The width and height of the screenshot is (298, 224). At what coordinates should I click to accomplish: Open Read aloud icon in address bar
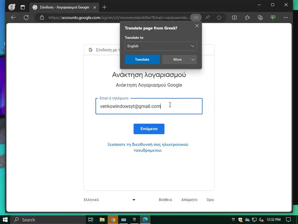(x=207, y=17)
